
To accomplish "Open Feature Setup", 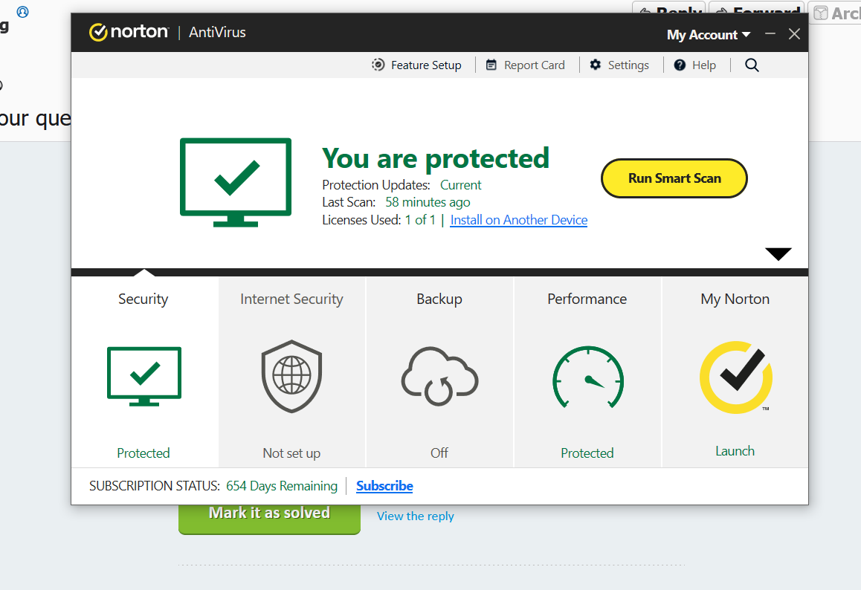I will [417, 65].
